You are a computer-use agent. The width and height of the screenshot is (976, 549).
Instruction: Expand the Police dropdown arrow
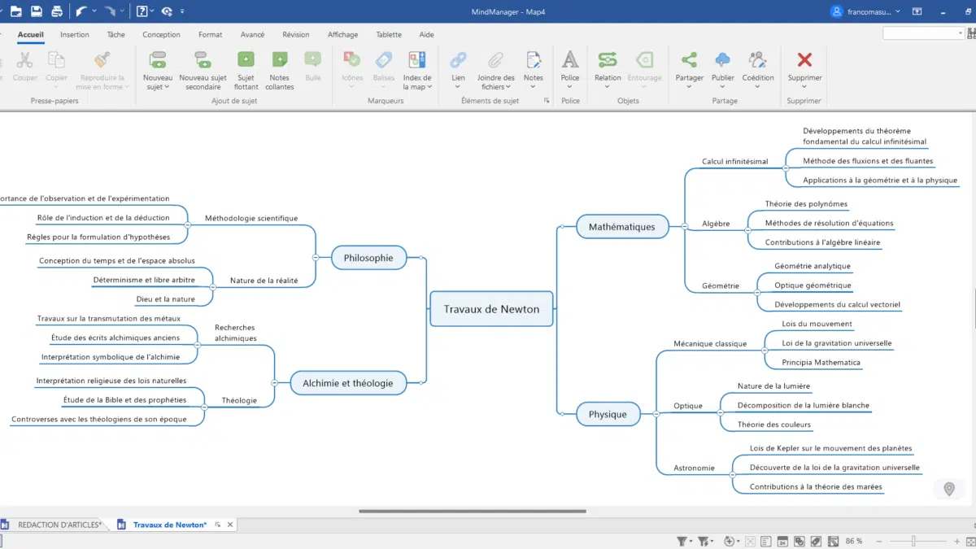click(x=570, y=87)
